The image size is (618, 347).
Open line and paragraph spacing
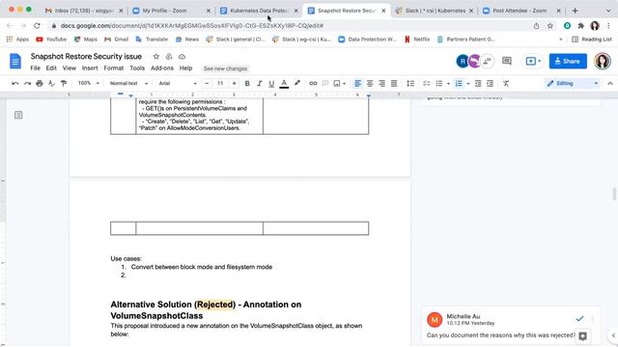(x=410, y=84)
